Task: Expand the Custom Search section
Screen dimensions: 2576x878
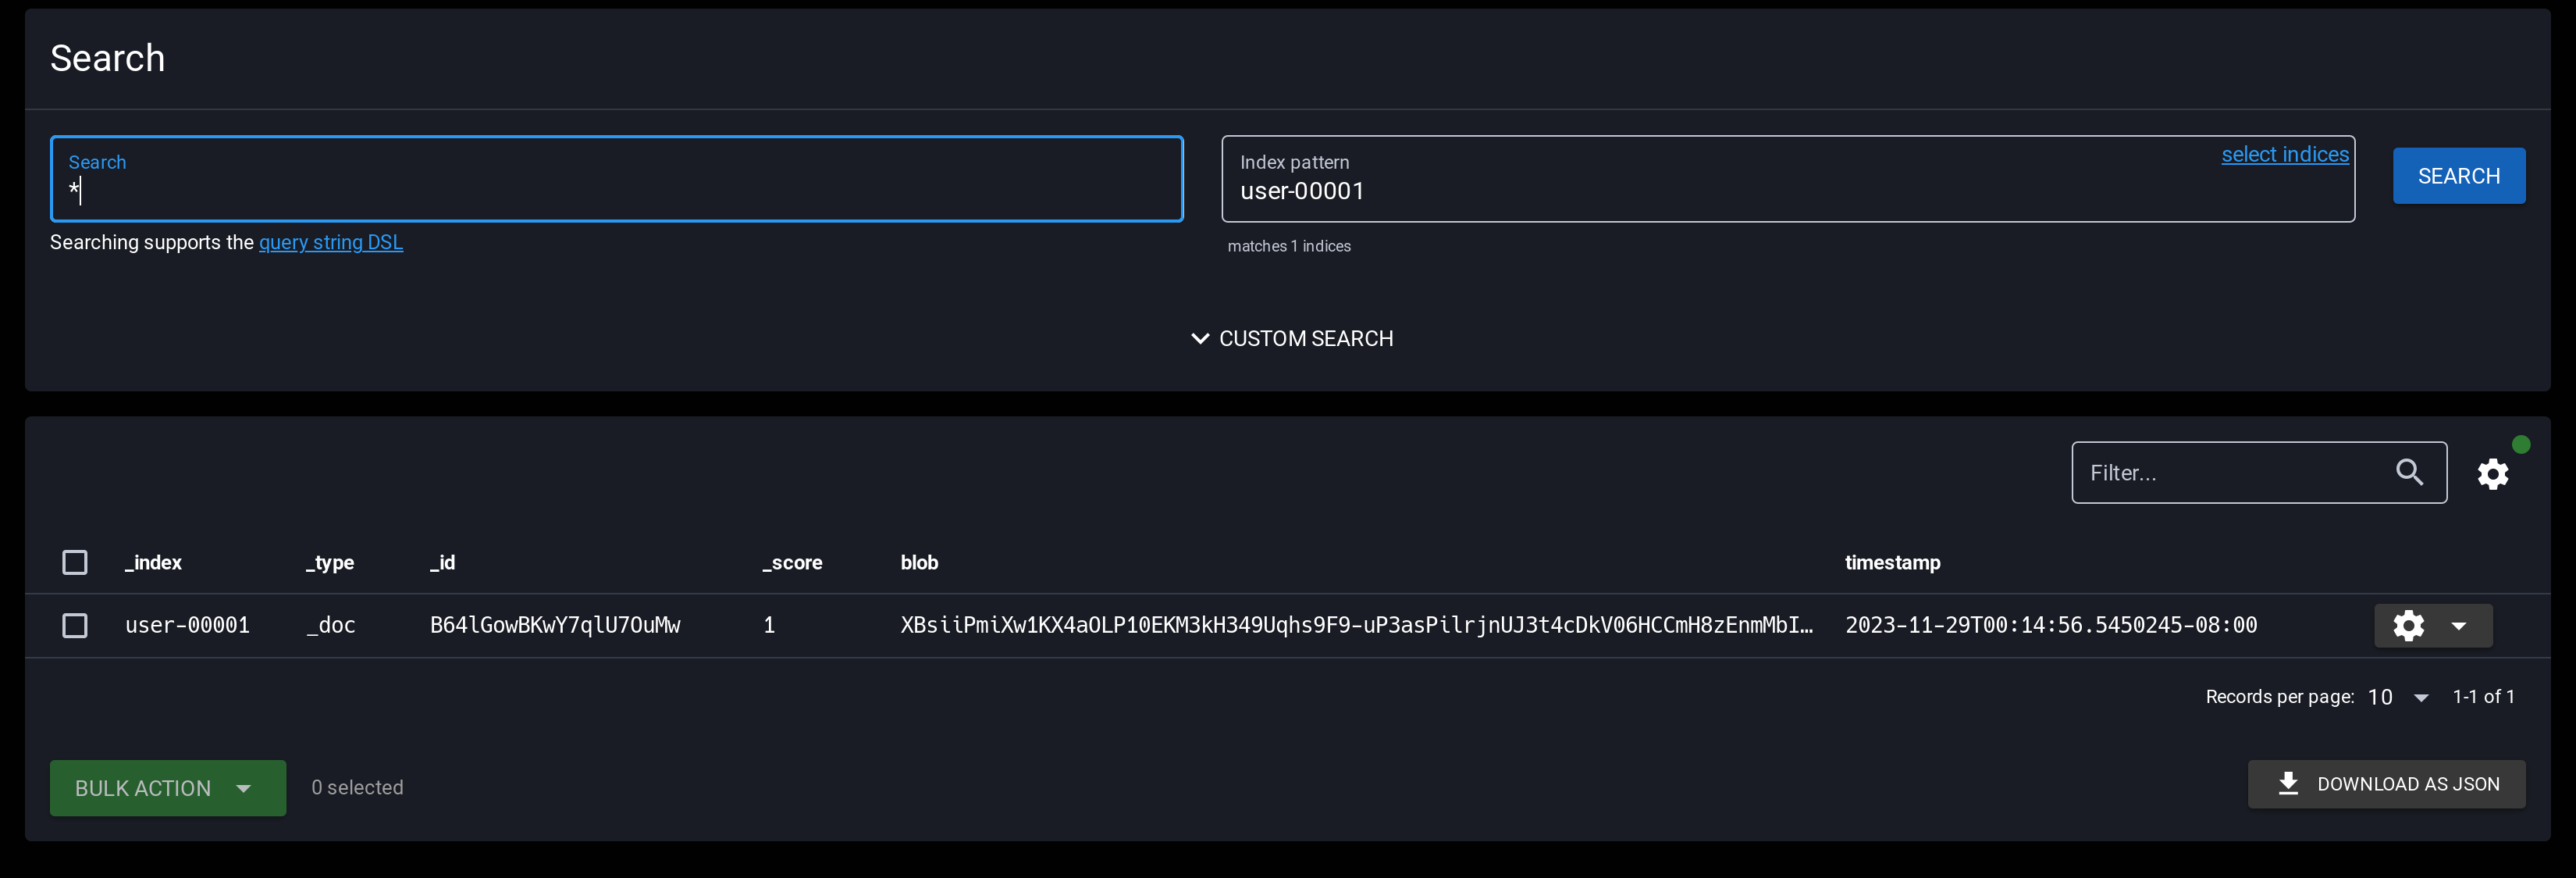Action: pos(1291,338)
